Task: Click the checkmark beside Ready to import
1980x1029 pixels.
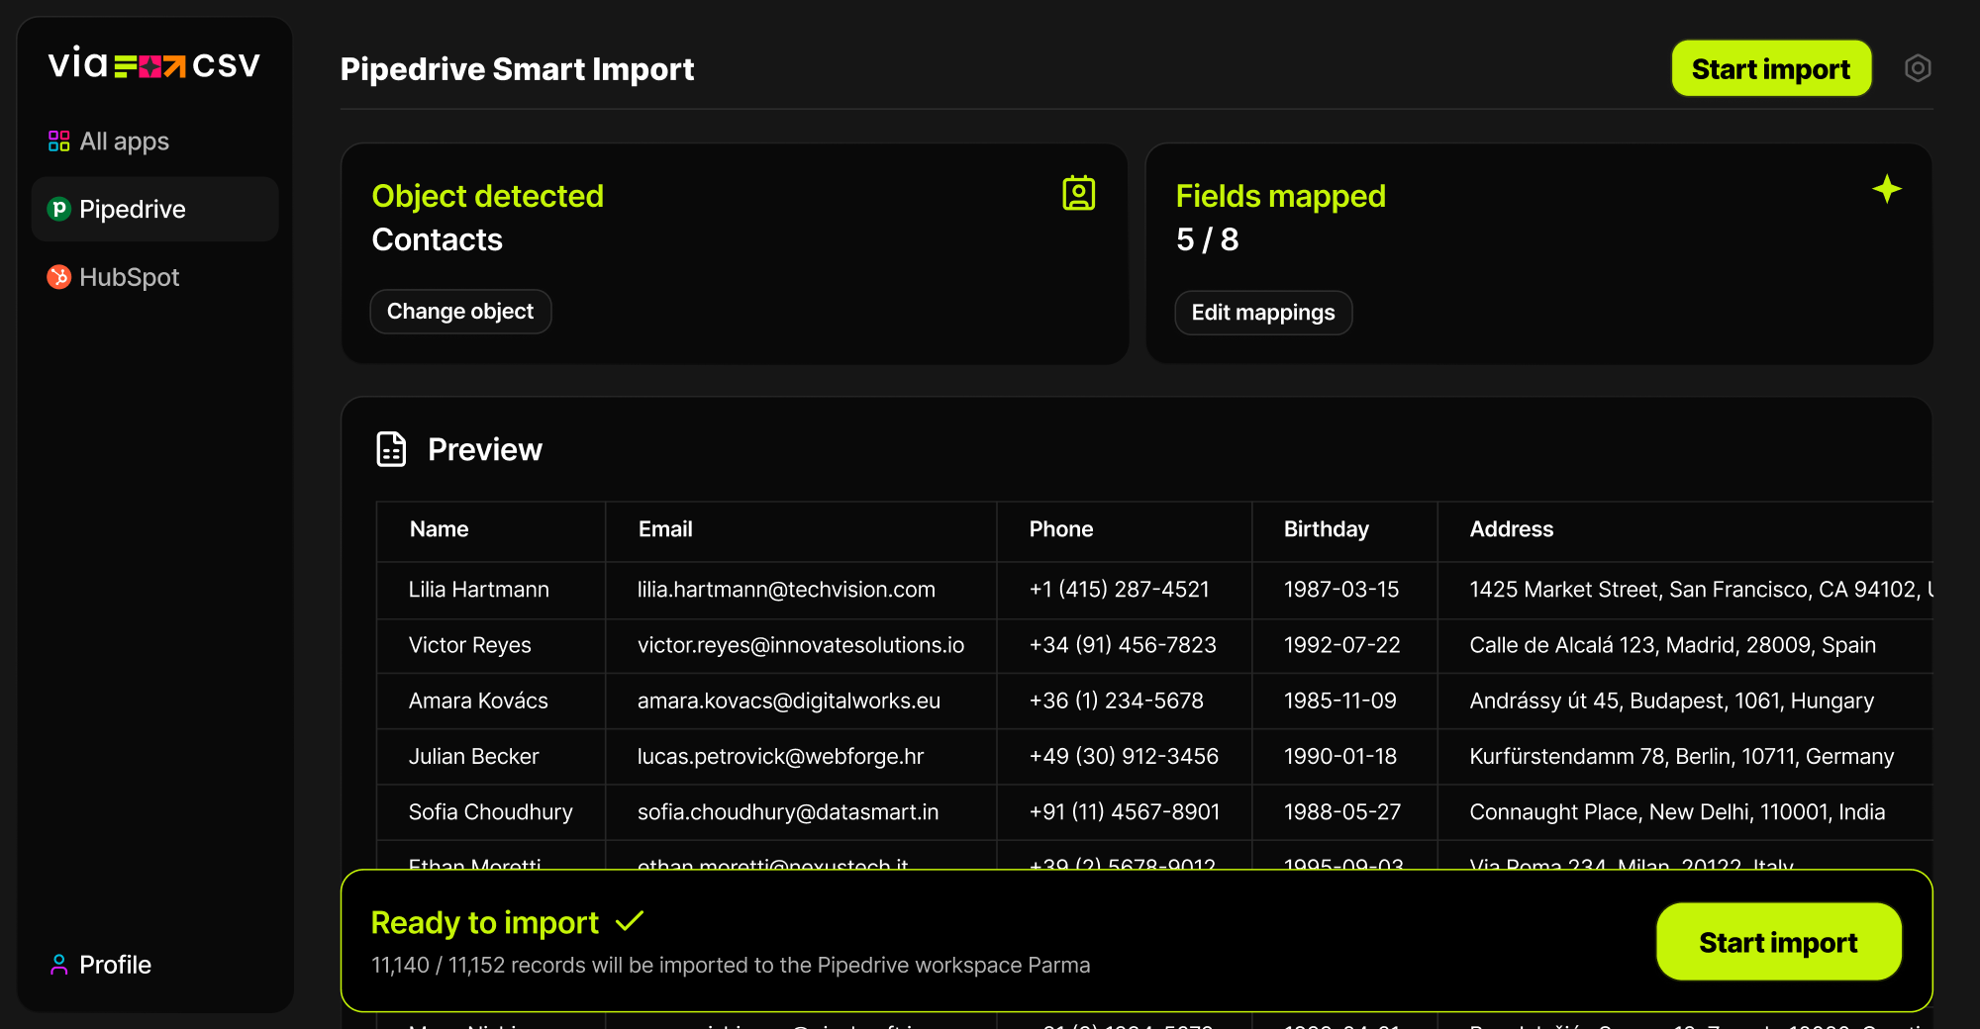Action: pyautogui.click(x=630, y=921)
